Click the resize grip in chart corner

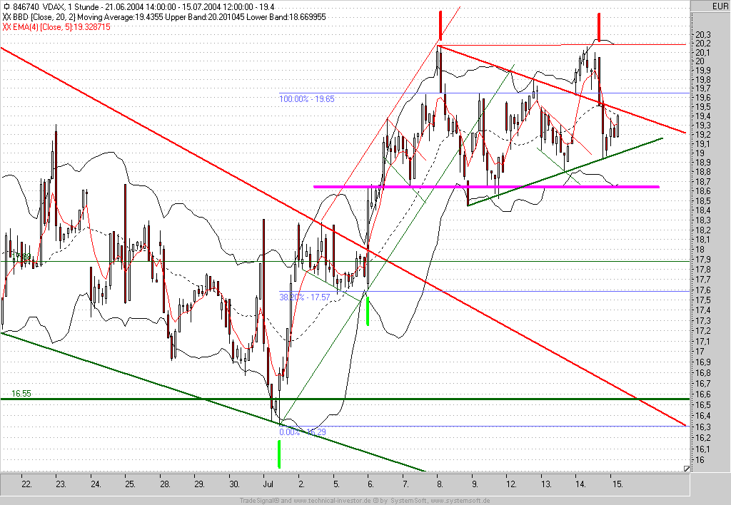click(686, 469)
